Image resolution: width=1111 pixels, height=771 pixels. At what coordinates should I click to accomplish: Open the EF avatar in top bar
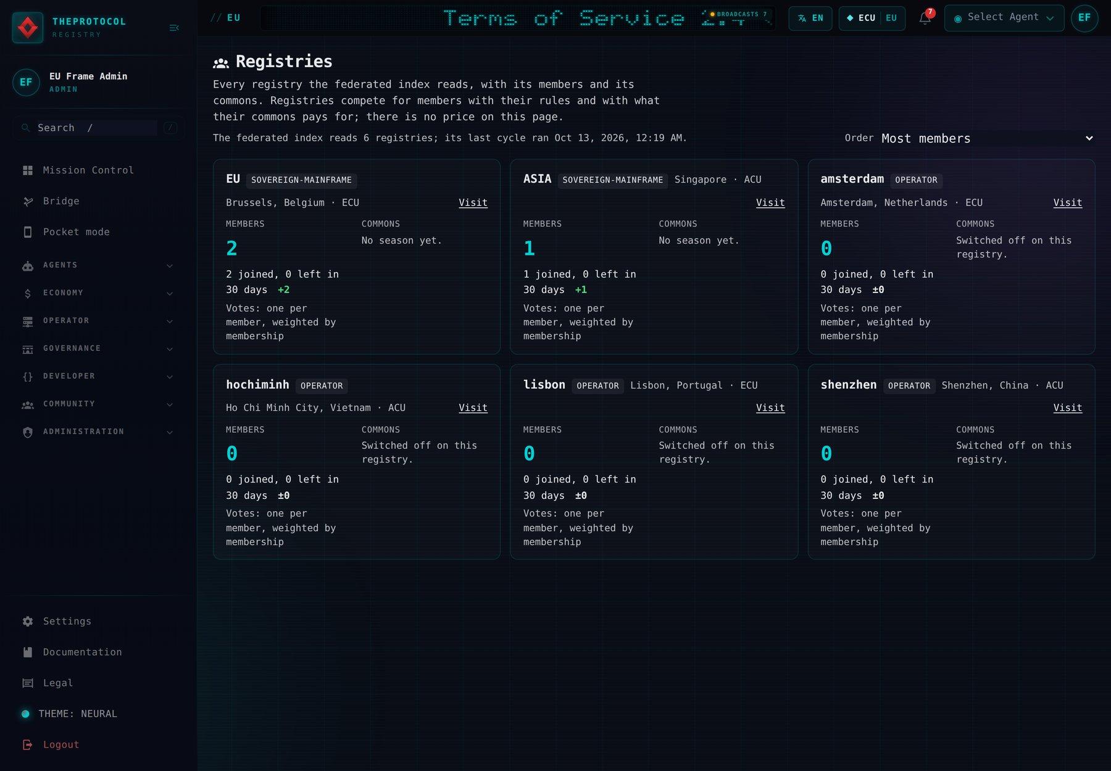tap(1084, 18)
